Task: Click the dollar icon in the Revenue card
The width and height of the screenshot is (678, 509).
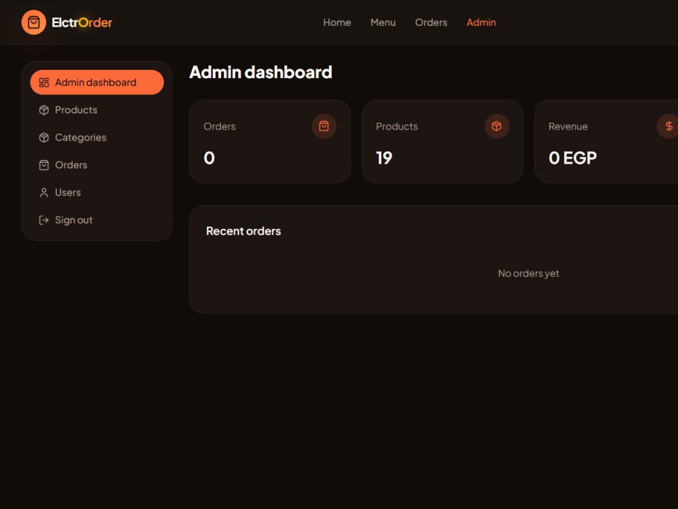Action: 669,126
